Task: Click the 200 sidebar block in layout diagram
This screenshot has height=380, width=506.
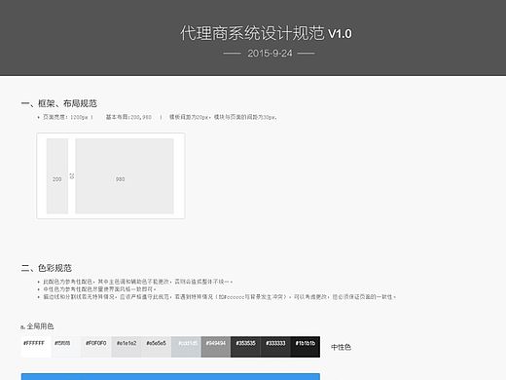Action: (57, 176)
